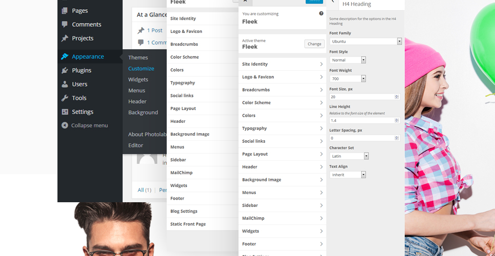The image size is (495, 256).
Task: Expand Social links via its chevron
Action: pos(321,141)
